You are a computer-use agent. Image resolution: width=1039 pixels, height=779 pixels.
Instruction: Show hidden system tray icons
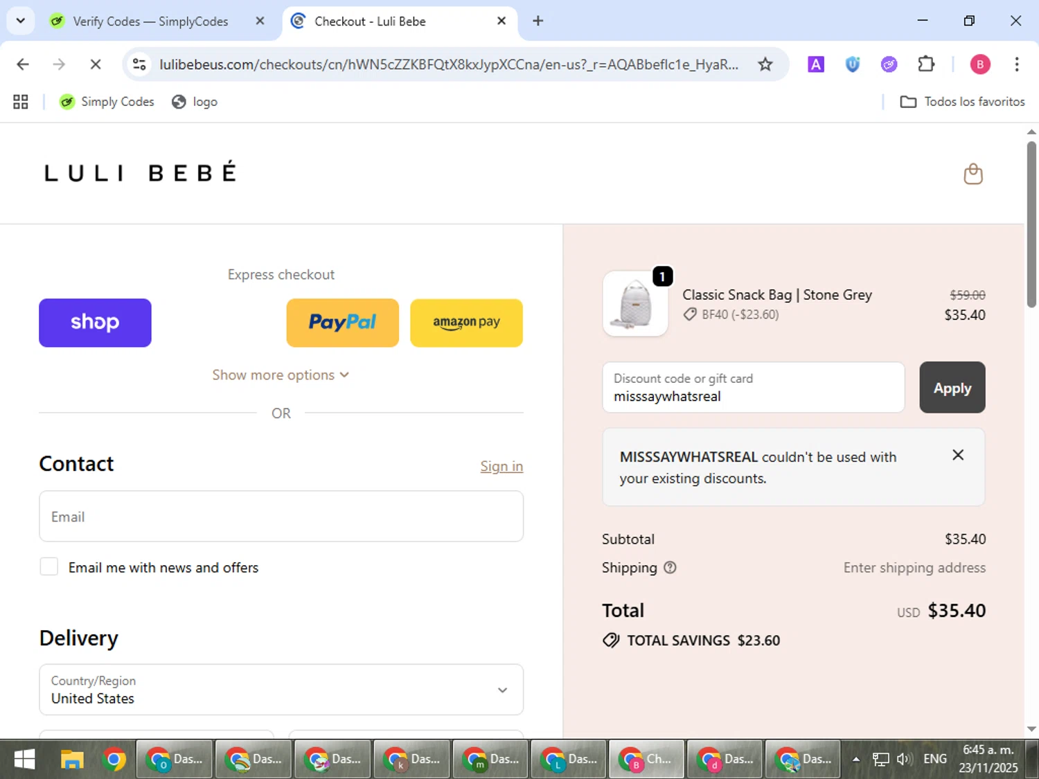pyautogui.click(x=856, y=760)
